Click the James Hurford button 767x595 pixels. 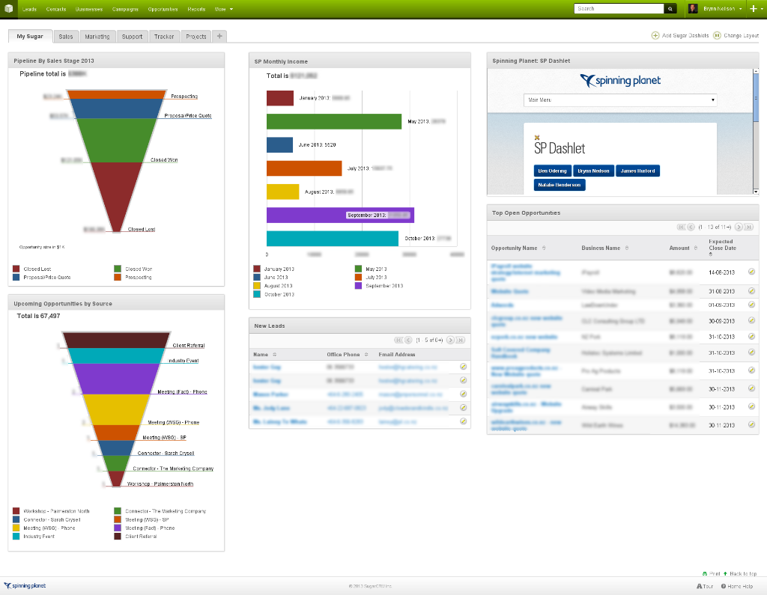click(x=638, y=171)
